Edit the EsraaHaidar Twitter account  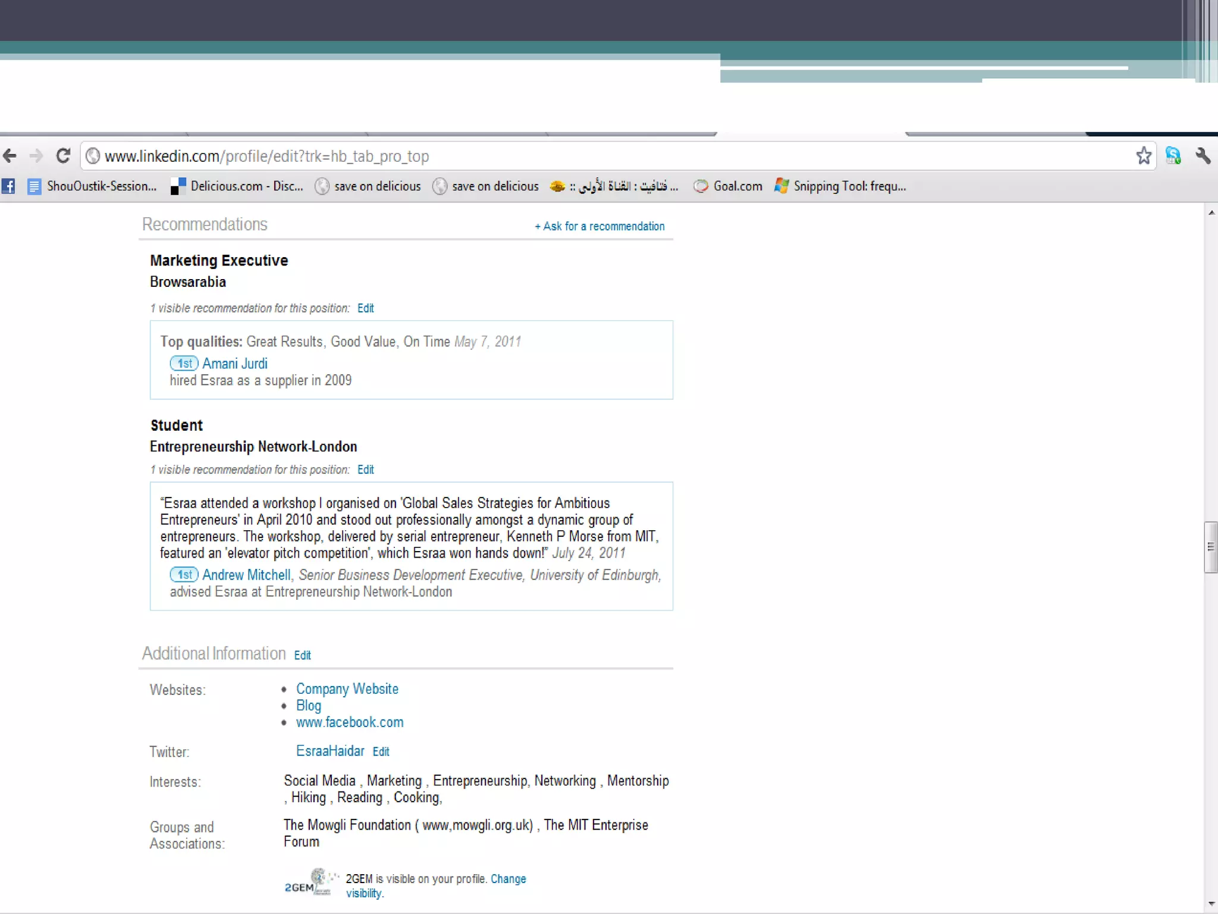pos(381,752)
